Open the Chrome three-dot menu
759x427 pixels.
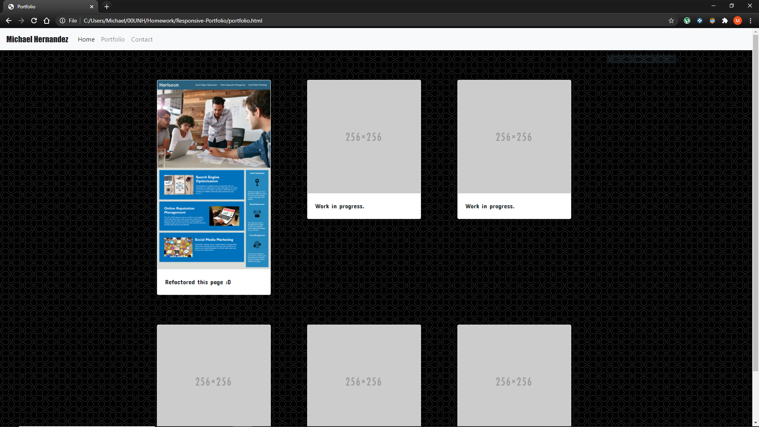(x=750, y=21)
